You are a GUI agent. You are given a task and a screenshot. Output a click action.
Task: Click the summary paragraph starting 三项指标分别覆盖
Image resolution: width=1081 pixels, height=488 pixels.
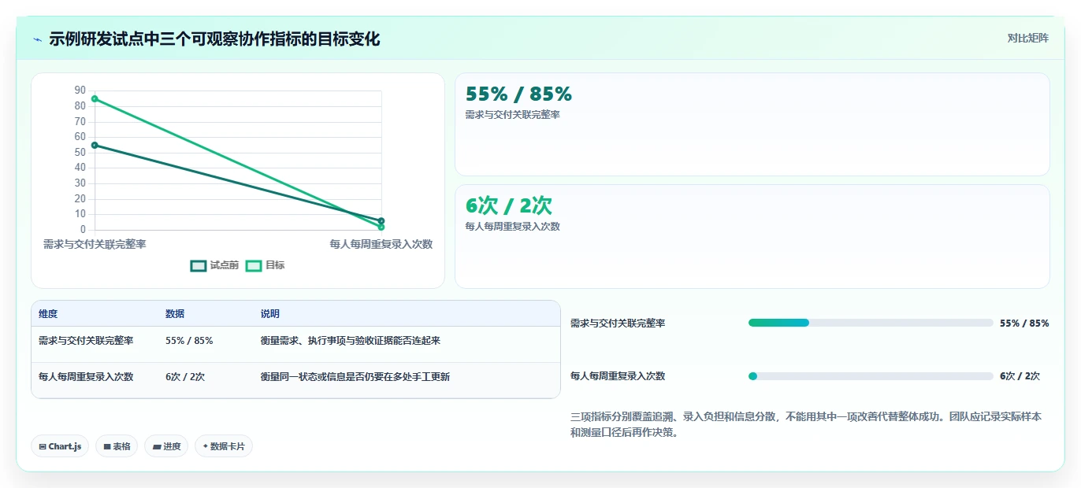tap(806, 424)
